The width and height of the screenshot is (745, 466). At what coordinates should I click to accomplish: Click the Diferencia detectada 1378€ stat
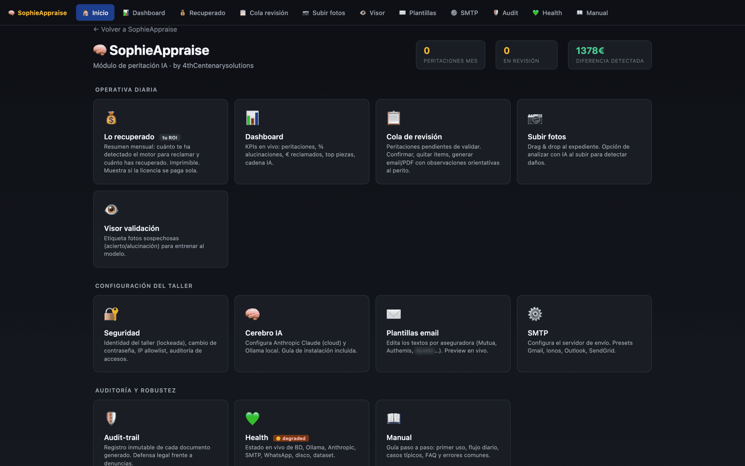pos(610,55)
